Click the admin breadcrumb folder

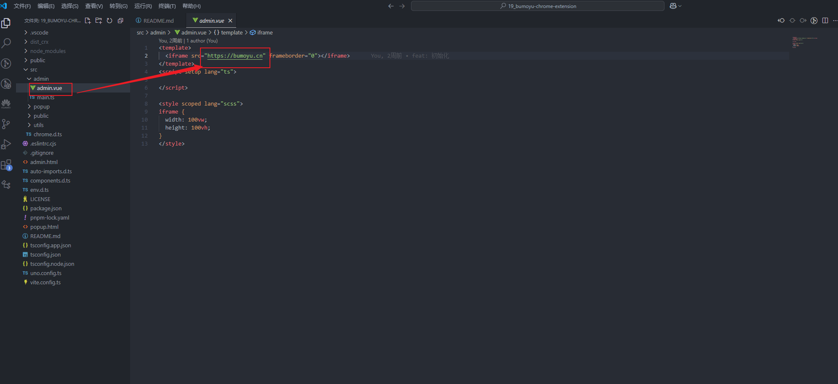158,32
